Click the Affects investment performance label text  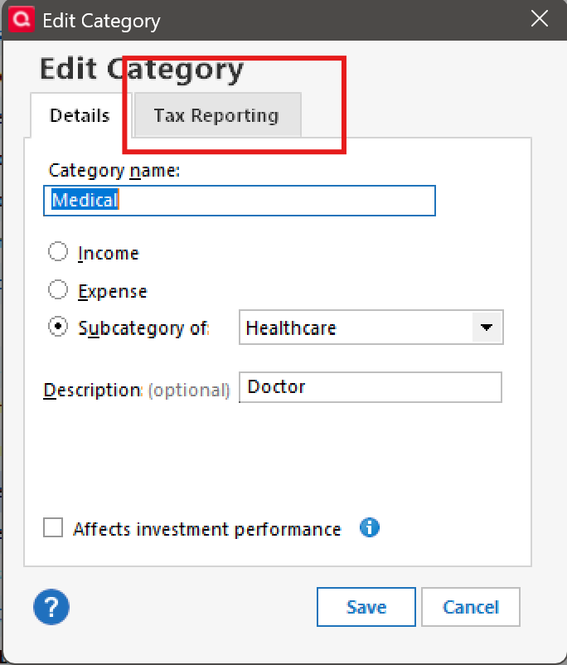click(206, 529)
